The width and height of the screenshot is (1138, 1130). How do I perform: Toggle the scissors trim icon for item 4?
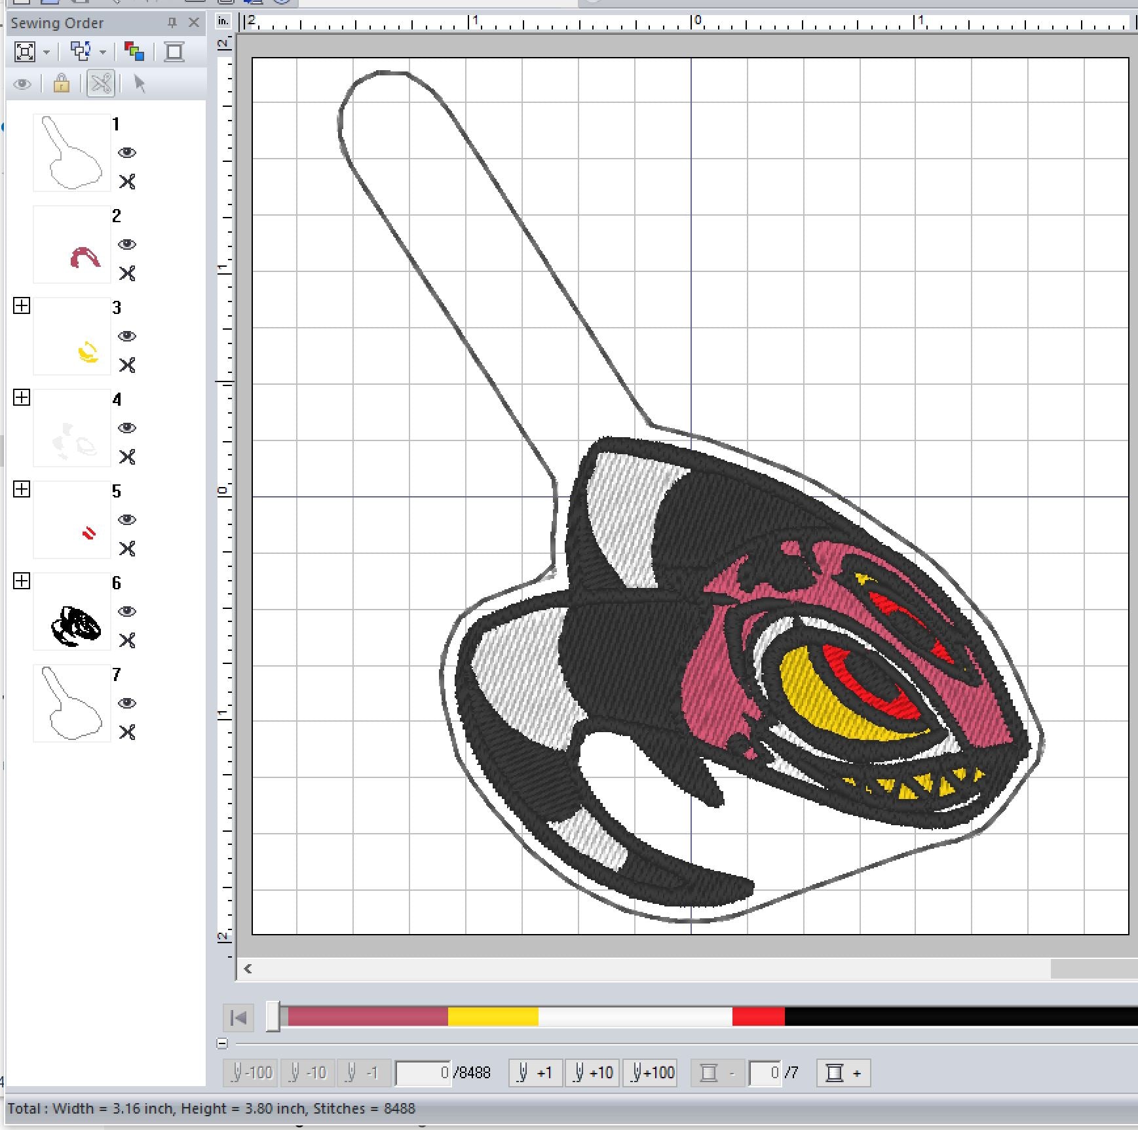pos(127,457)
